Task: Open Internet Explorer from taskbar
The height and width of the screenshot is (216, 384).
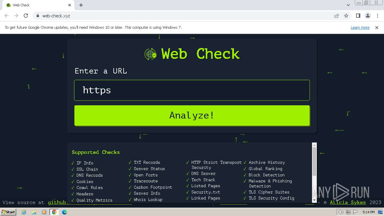Action: coord(24,212)
